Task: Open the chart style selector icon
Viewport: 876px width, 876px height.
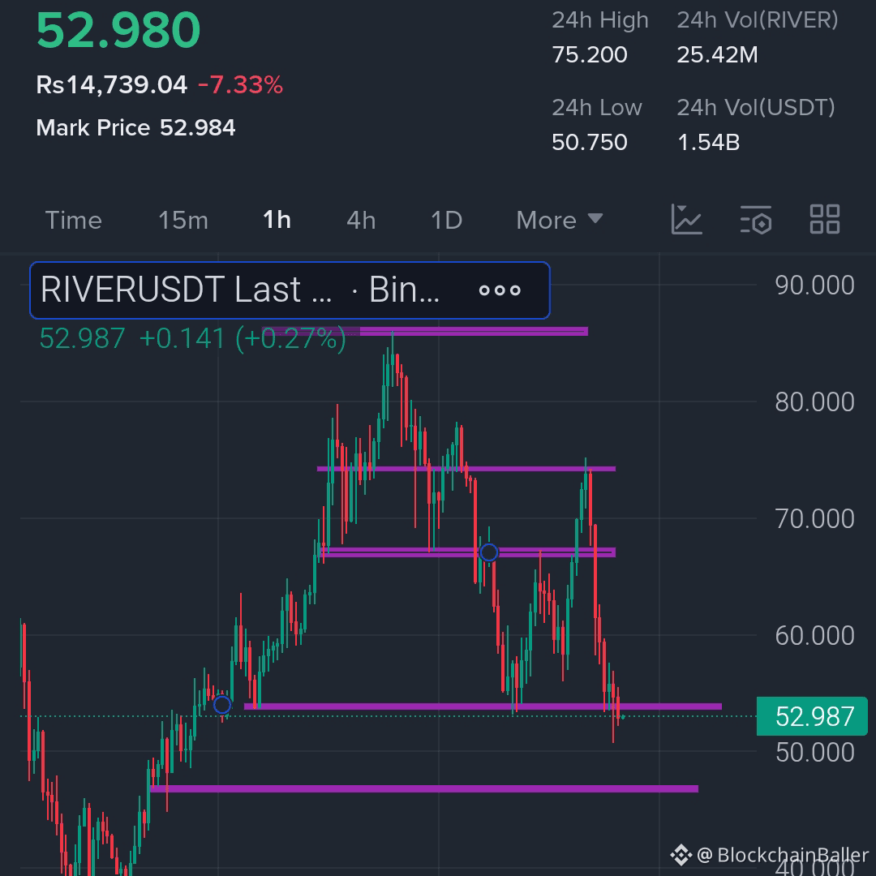Action: pyautogui.click(x=688, y=219)
